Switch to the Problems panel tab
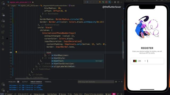 click(x=14, y=82)
